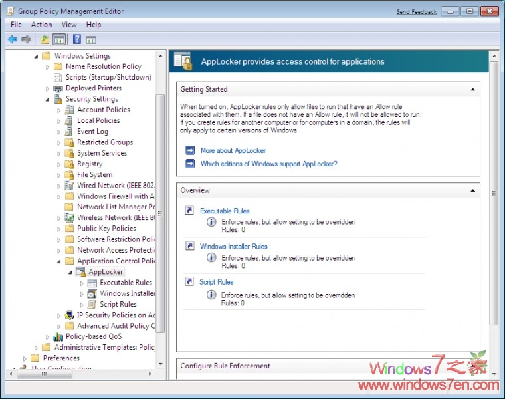The width and height of the screenshot is (505, 399).
Task: Expand Name Resolution Policy node
Action: click(x=47, y=67)
